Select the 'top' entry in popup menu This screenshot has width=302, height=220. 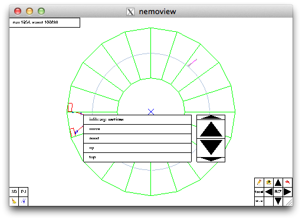pyautogui.click(x=137, y=157)
